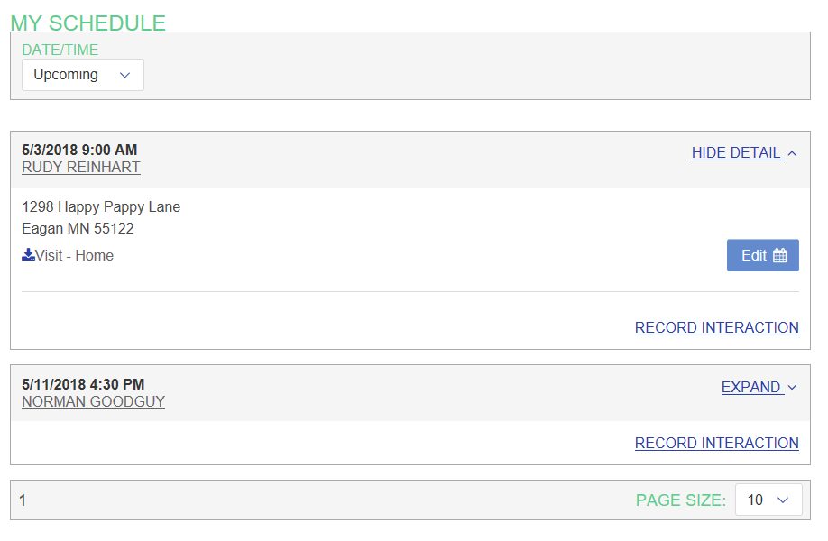The width and height of the screenshot is (828, 541).
Task: Open the page size dropdown showing 10
Action: click(x=768, y=500)
